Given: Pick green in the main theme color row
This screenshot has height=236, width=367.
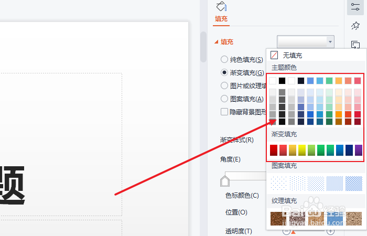Looking at the screenshot, I should (x=329, y=81).
